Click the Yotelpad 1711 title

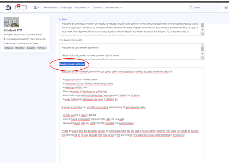coord(13,30)
